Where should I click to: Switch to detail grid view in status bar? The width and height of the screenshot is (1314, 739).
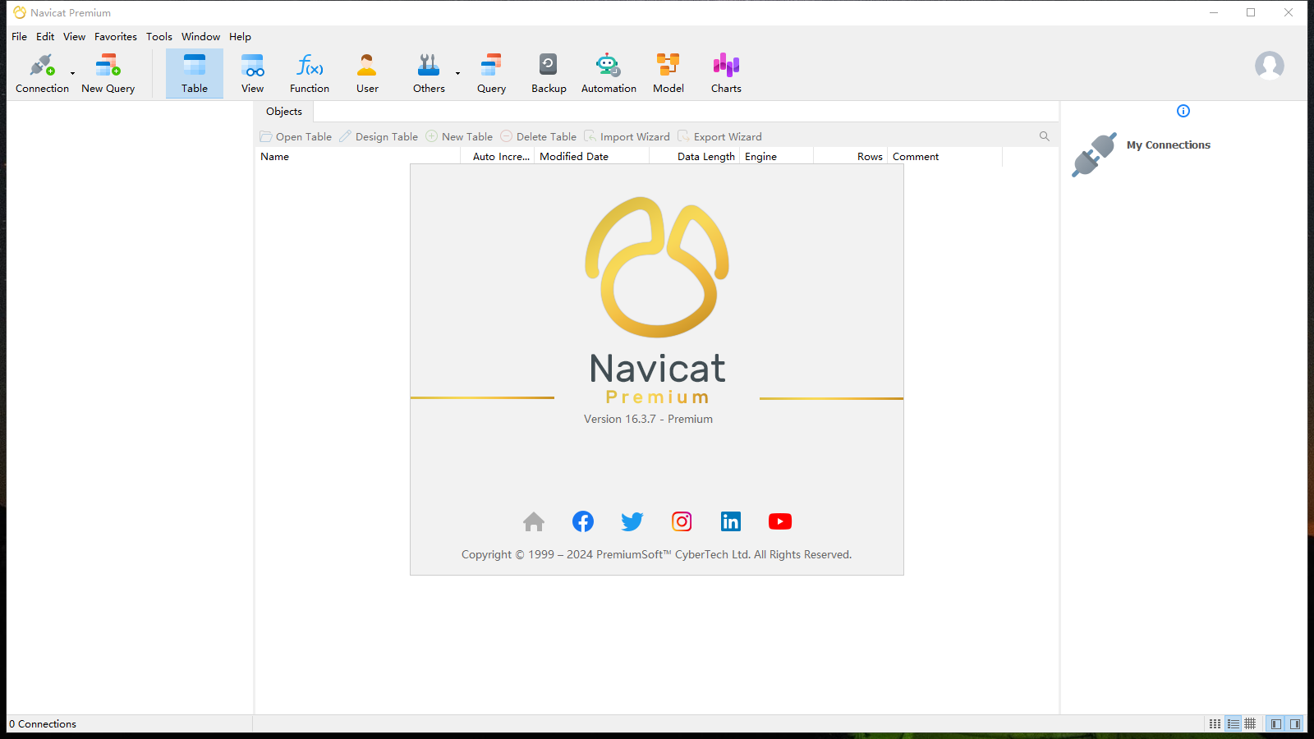tap(1250, 723)
